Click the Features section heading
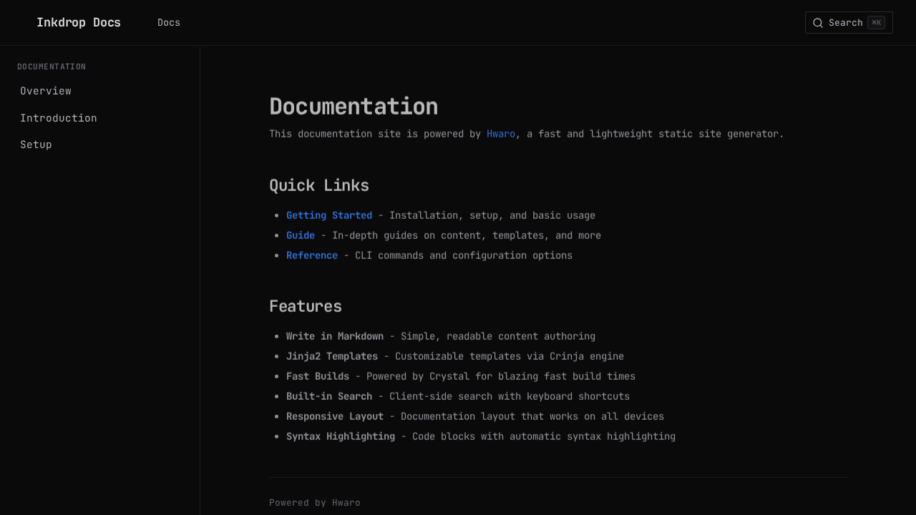The width and height of the screenshot is (916, 515). [306, 305]
